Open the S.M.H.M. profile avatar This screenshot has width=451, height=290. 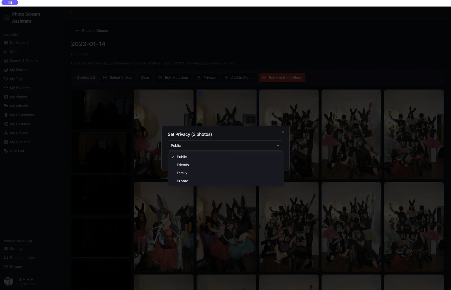[9, 281]
